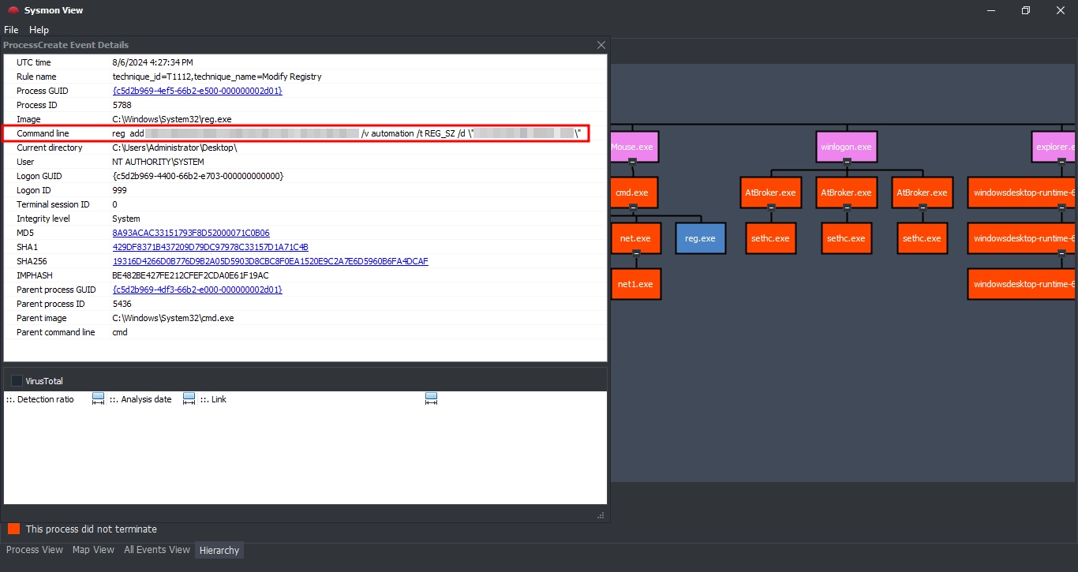Open the File menu
1078x572 pixels.
[11, 30]
